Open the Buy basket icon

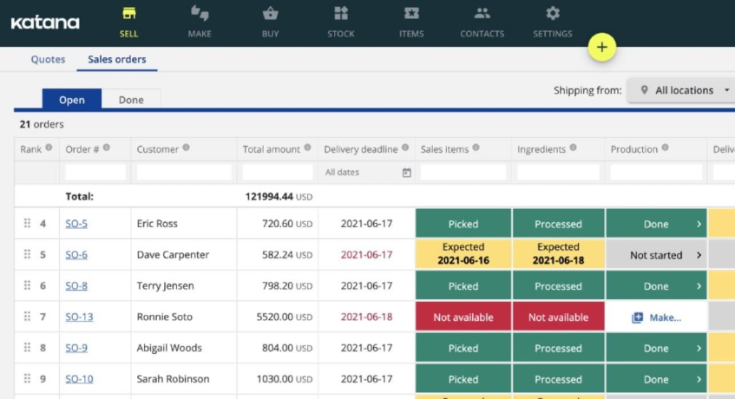(270, 14)
